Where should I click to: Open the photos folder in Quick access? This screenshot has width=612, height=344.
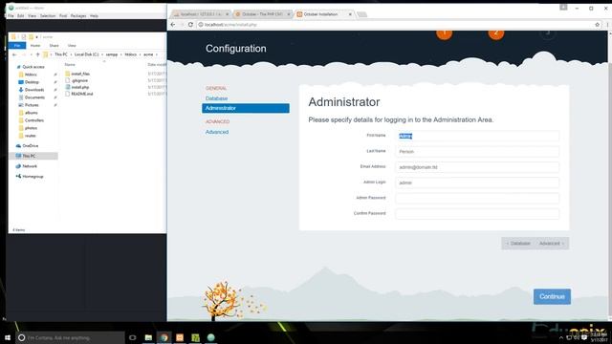tap(31, 128)
